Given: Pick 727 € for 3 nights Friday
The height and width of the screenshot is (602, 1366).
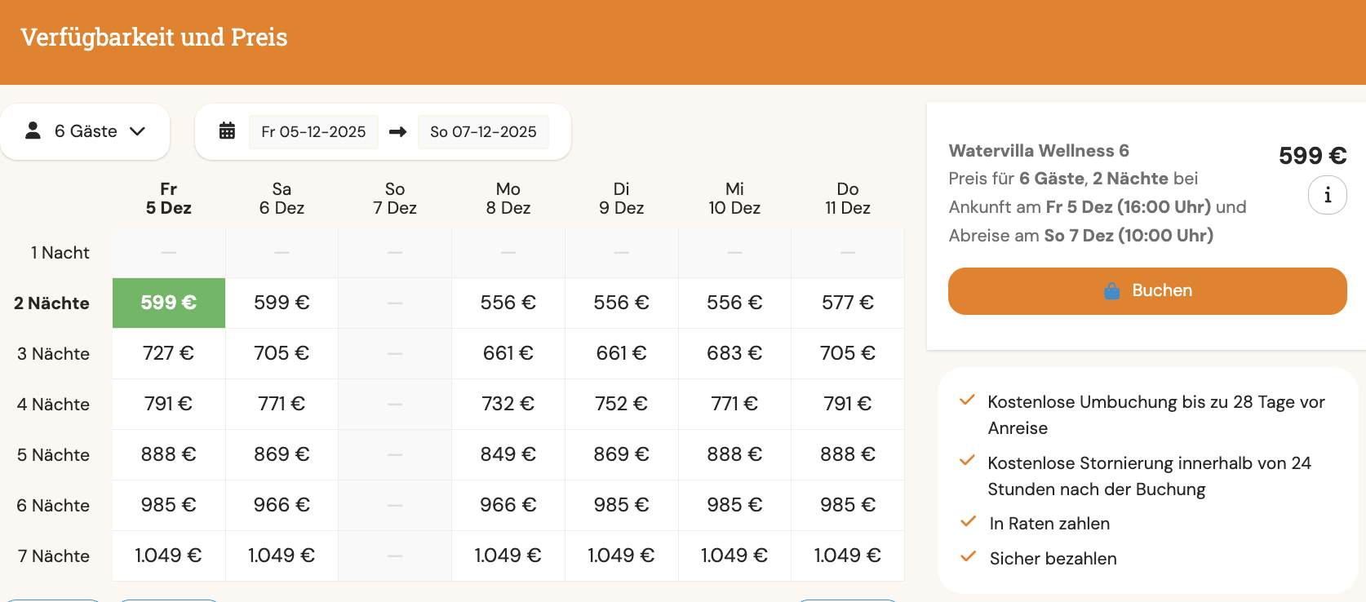Looking at the screenshot, I should (168, 353).
